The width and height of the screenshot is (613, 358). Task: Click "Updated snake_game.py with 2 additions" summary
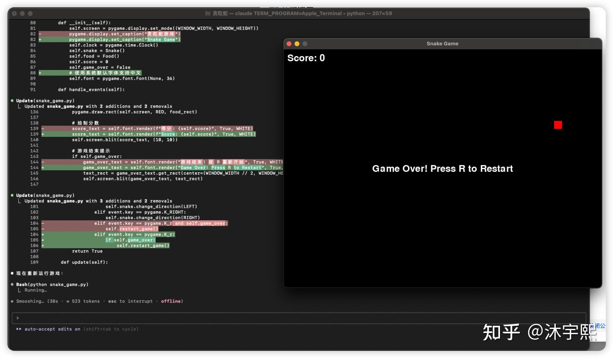coord(98,106)
